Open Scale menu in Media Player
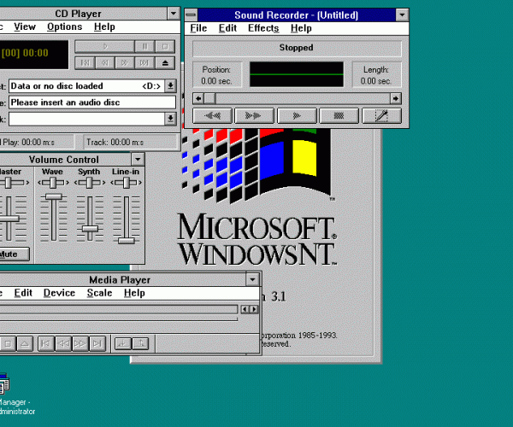The height and width of the screenshot is (427, 513). point(99,293)
